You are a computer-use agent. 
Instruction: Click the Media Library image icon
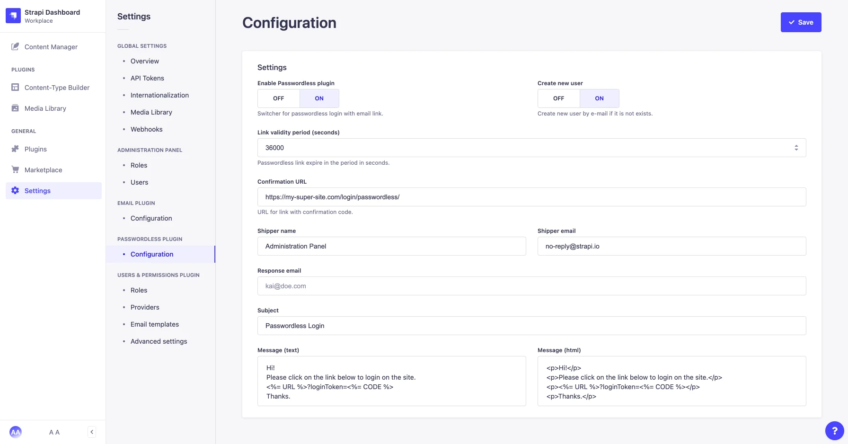[15, 108]
